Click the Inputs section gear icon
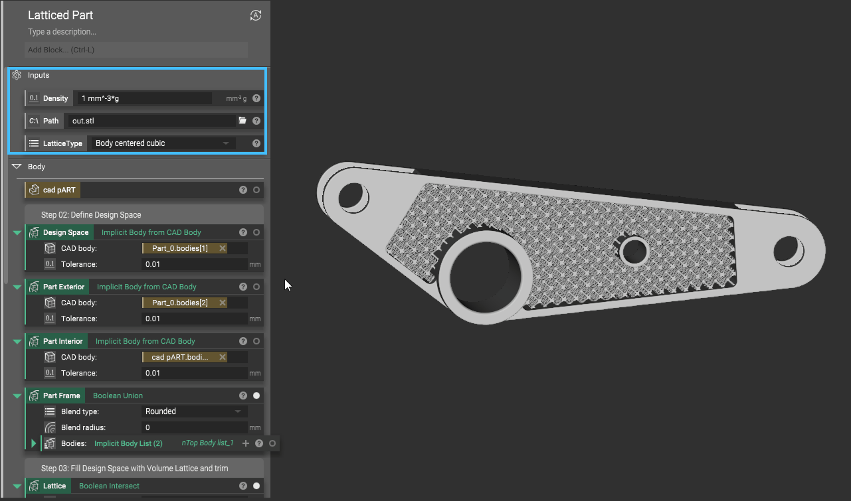 tap(17, 75)
